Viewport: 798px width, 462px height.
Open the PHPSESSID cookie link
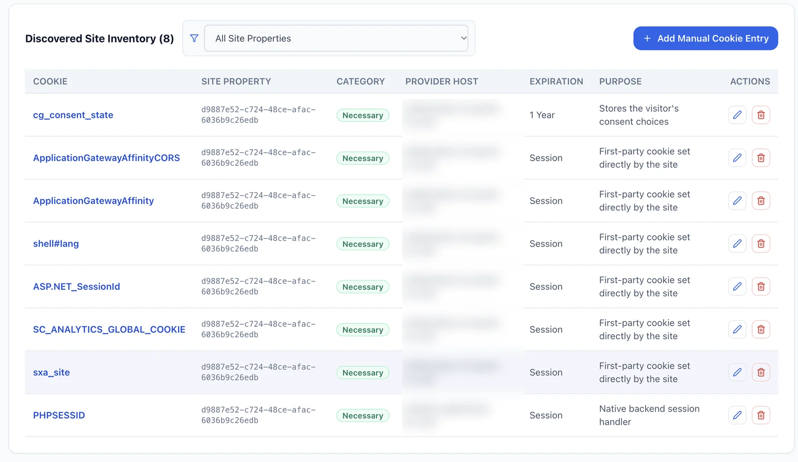coord(59,415)
